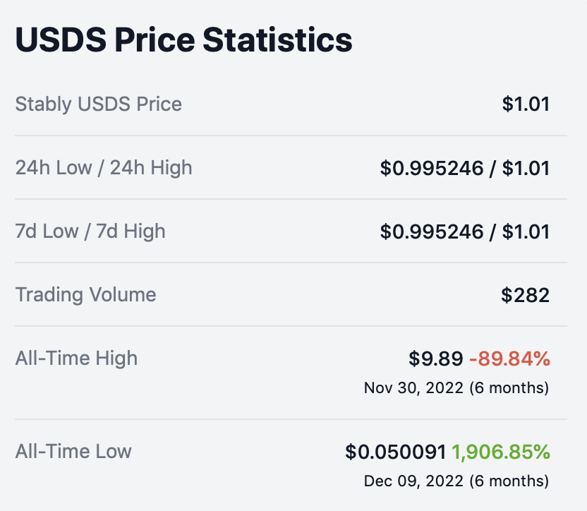This screenshot has width=587, height=511.
Task: Select the All-Time Low label
Action: click(x=73, y=451)
